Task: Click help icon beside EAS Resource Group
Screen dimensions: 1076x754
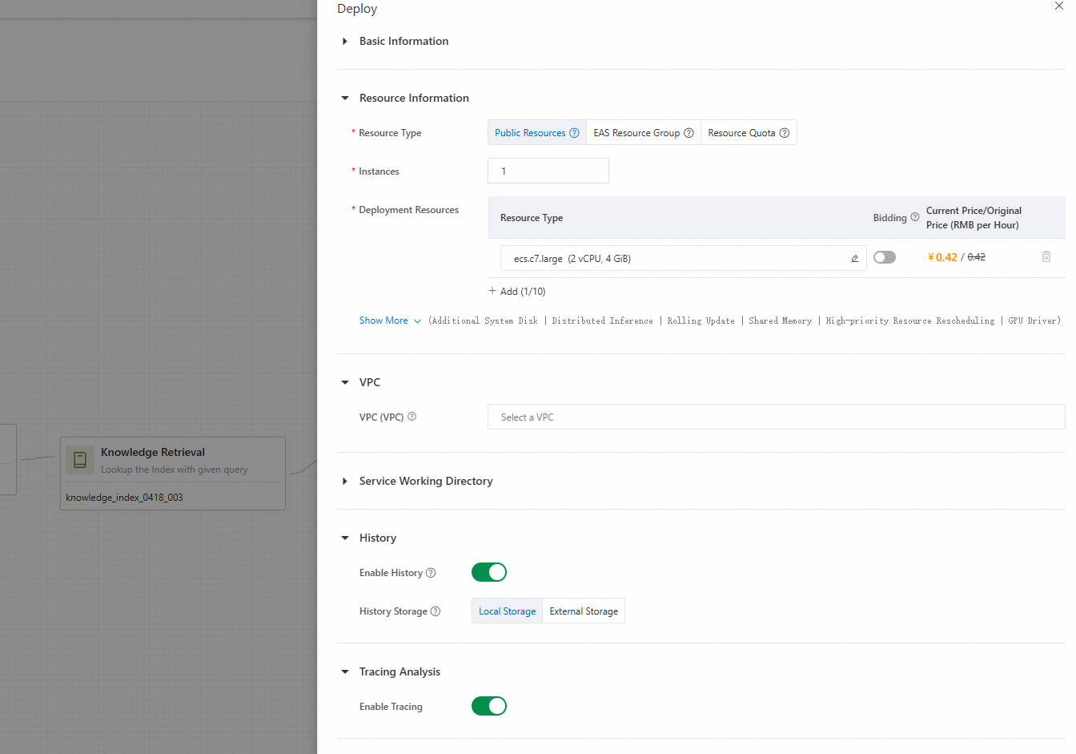Action: click(689, 133)
